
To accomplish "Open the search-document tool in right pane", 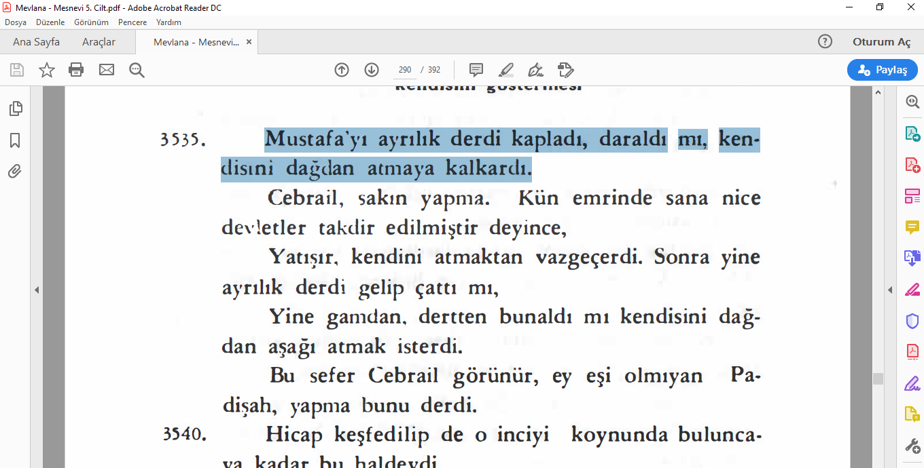I will click(912, 102).
